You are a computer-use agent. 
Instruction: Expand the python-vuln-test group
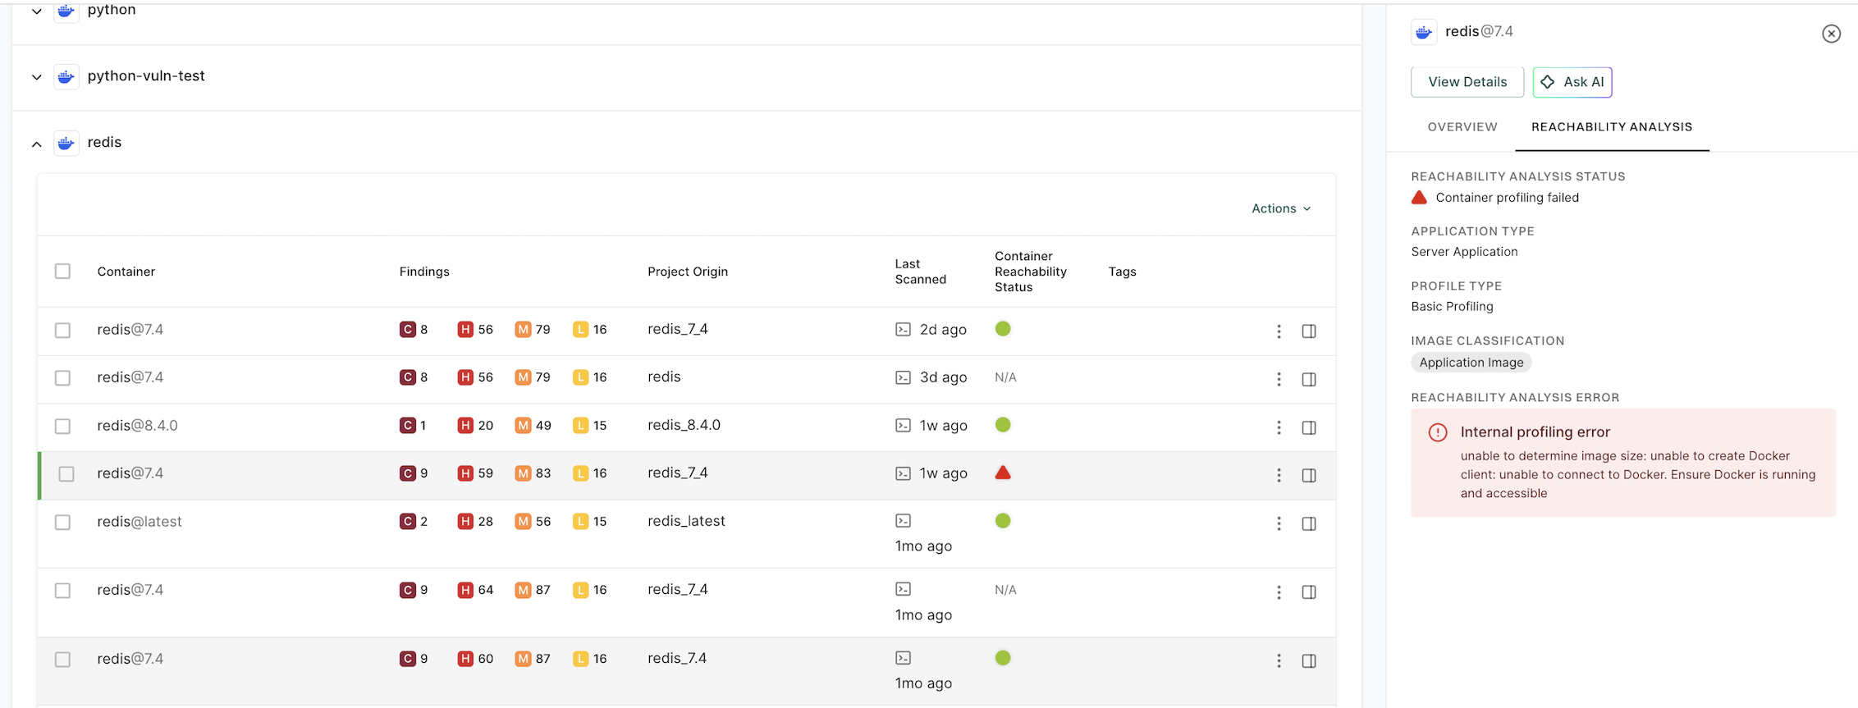(x=36, y=77)
